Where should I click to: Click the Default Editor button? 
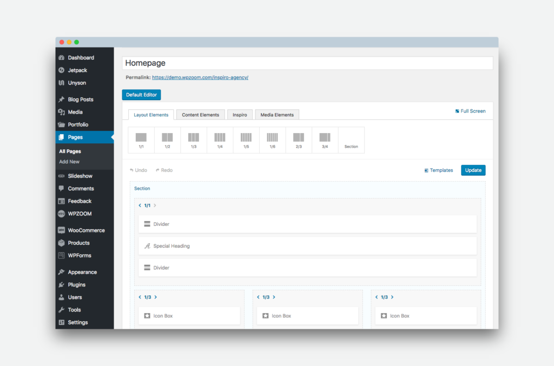141,95
